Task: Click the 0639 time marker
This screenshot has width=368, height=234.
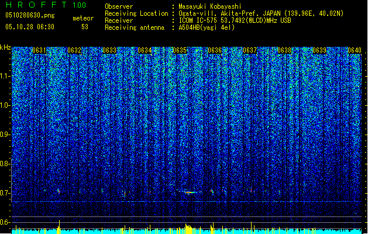Action: point(319,50)
